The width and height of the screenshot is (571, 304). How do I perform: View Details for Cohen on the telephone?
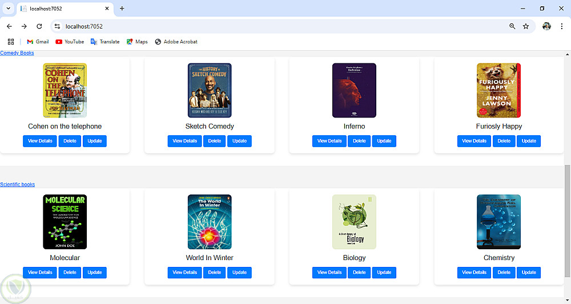coord(40,141)
